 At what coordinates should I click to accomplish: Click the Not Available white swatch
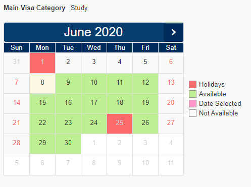(192, 113)
